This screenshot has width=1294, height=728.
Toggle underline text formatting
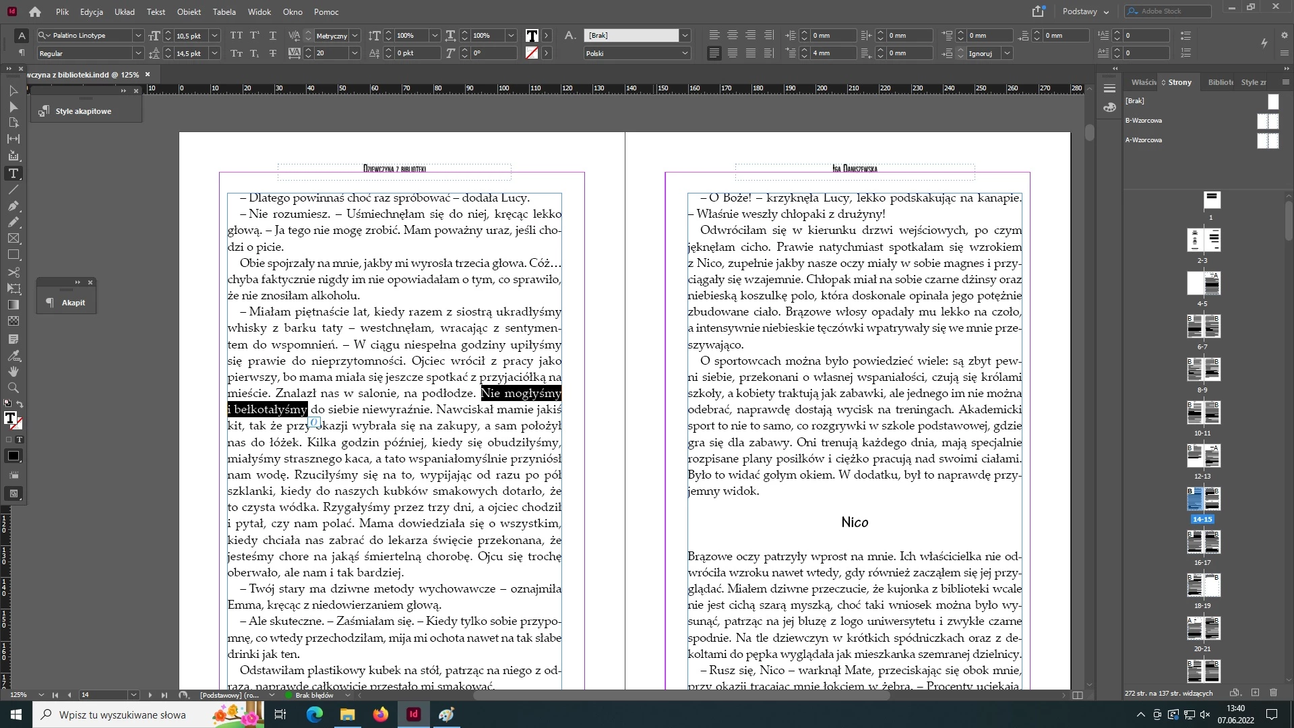[x=272, y=35]
